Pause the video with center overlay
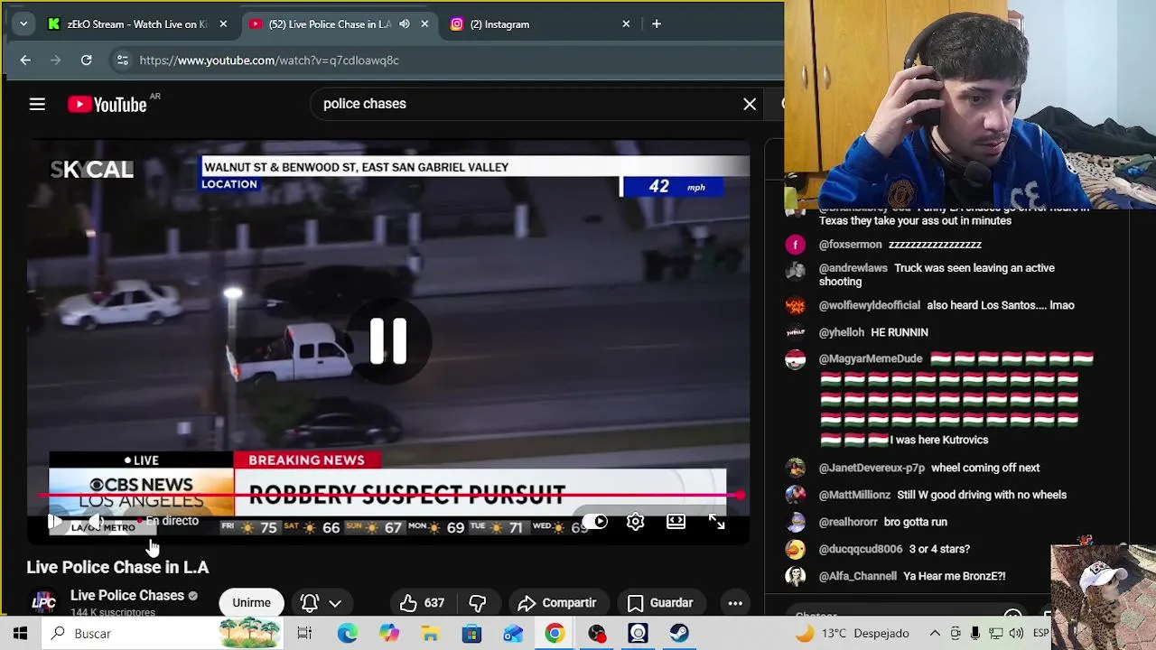This screenshot has height=650, width=1156. coord(388,341)
